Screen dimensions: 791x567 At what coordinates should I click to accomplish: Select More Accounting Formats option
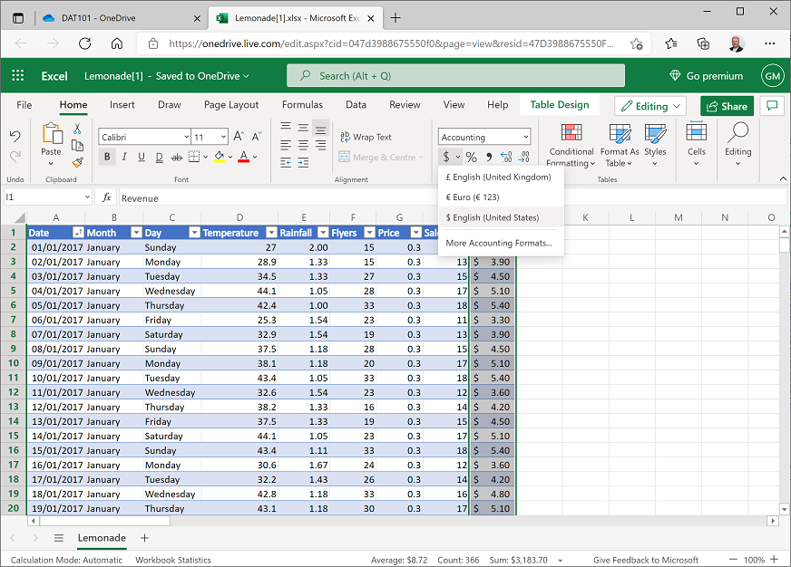[x=500, y=242]
